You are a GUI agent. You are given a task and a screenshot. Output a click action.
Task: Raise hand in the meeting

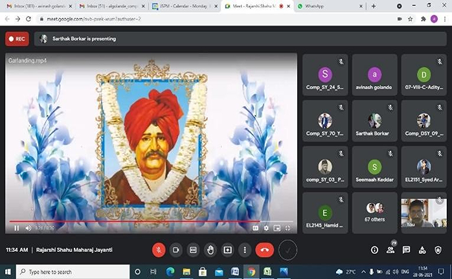point(210,250)
